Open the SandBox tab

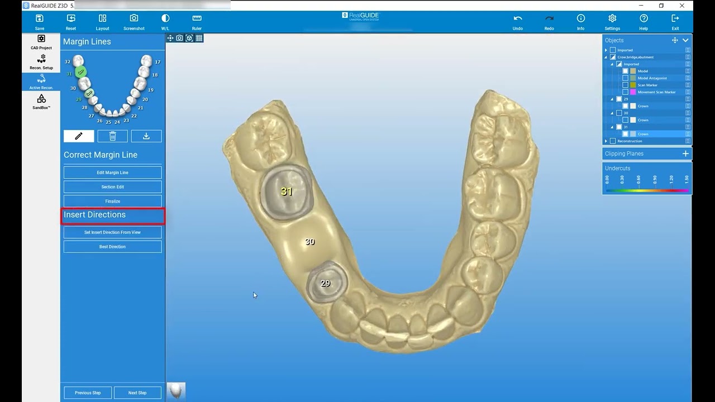coord(41,102)
